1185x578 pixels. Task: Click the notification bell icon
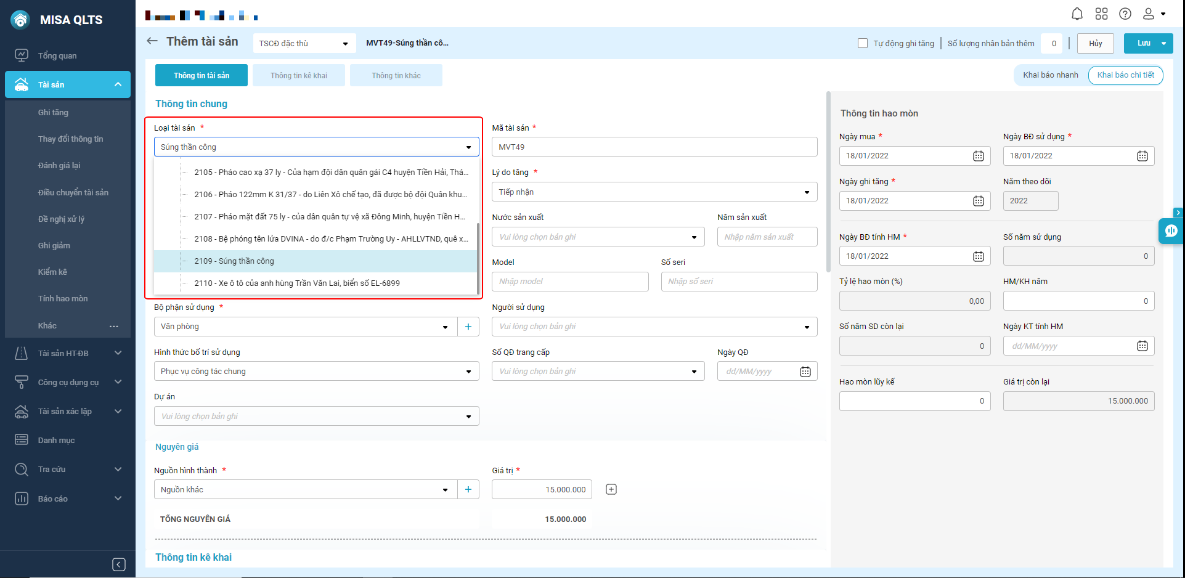click(x=1077, y=14)
